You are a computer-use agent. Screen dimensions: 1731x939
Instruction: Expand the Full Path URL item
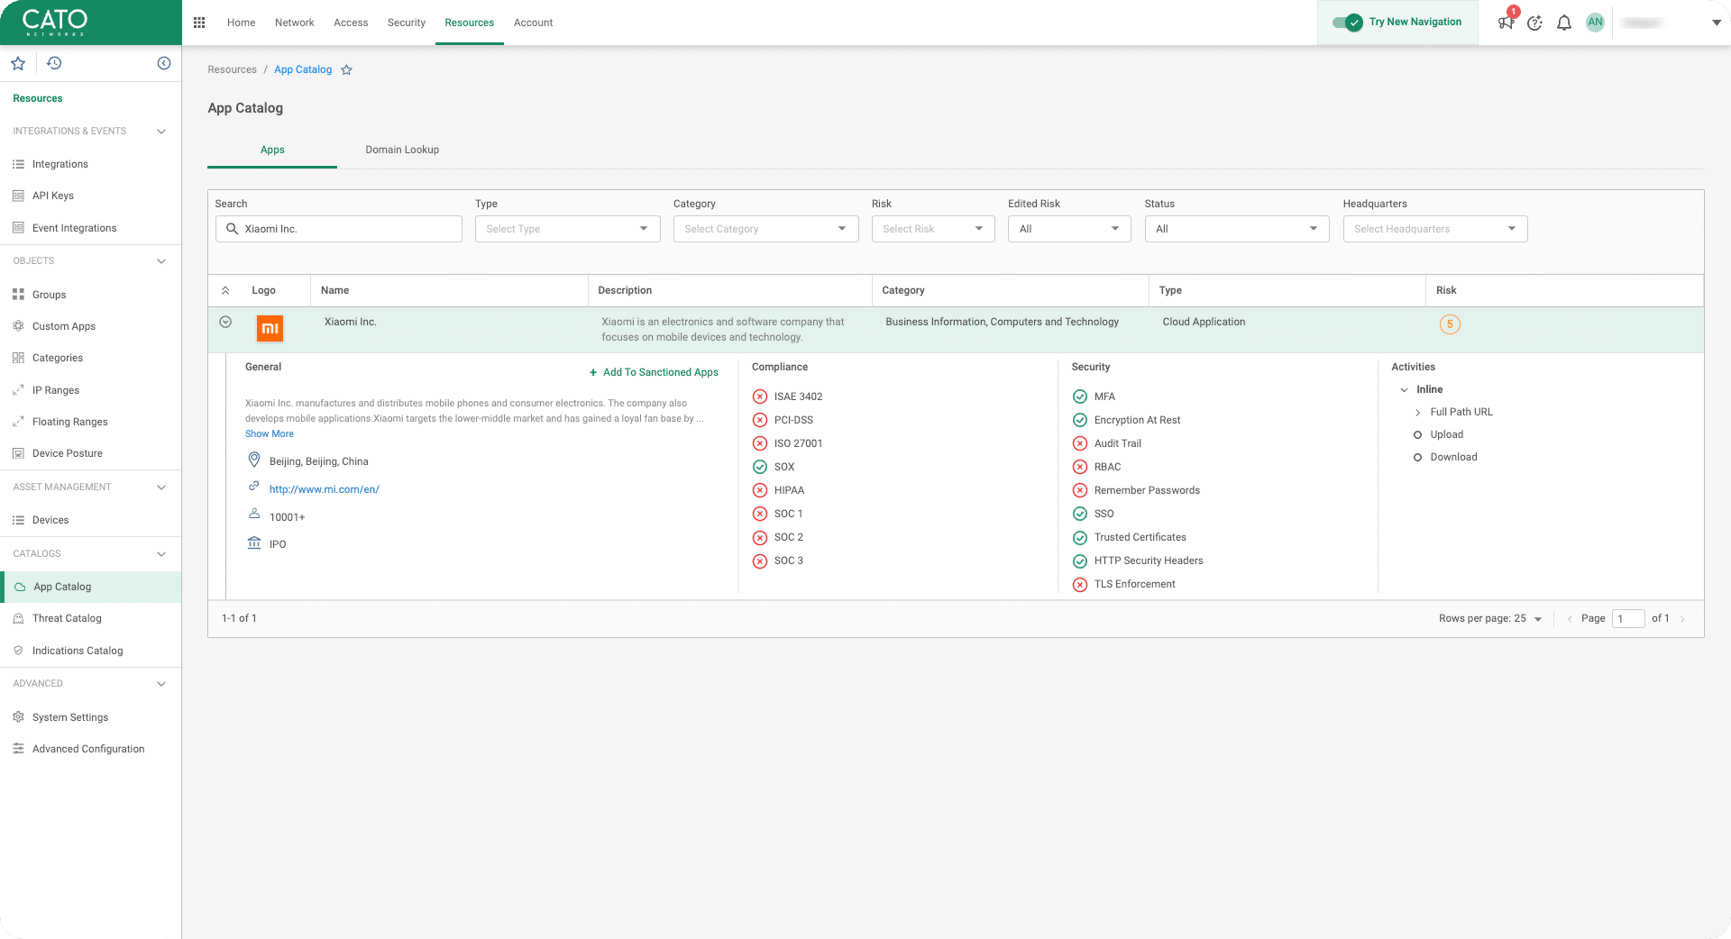tap(1417, 413)
